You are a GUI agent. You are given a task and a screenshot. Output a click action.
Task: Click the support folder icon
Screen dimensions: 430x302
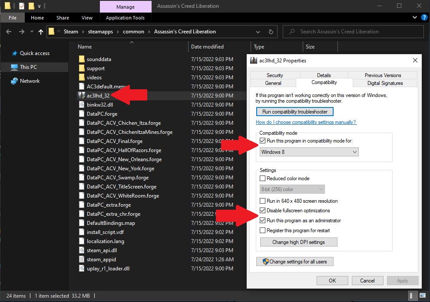coord(82,68)
